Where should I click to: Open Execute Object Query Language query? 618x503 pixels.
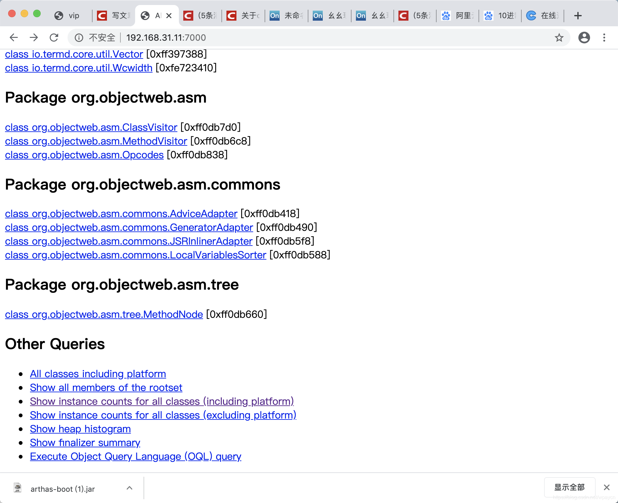(136, 456)
